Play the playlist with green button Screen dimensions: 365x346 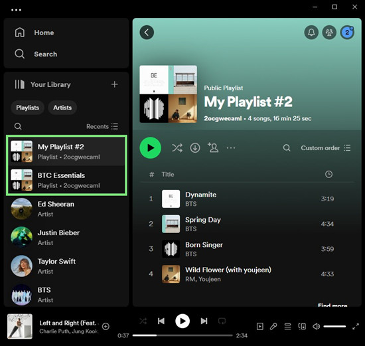tap(151, 147)
